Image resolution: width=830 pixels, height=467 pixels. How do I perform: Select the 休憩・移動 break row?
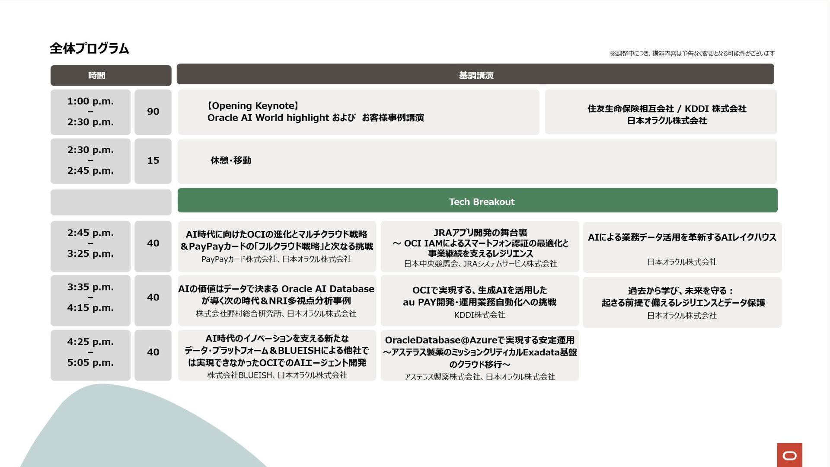[477, 161]
